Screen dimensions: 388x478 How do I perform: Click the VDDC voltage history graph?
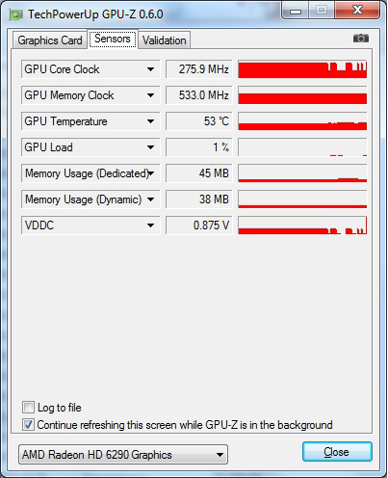302,226
